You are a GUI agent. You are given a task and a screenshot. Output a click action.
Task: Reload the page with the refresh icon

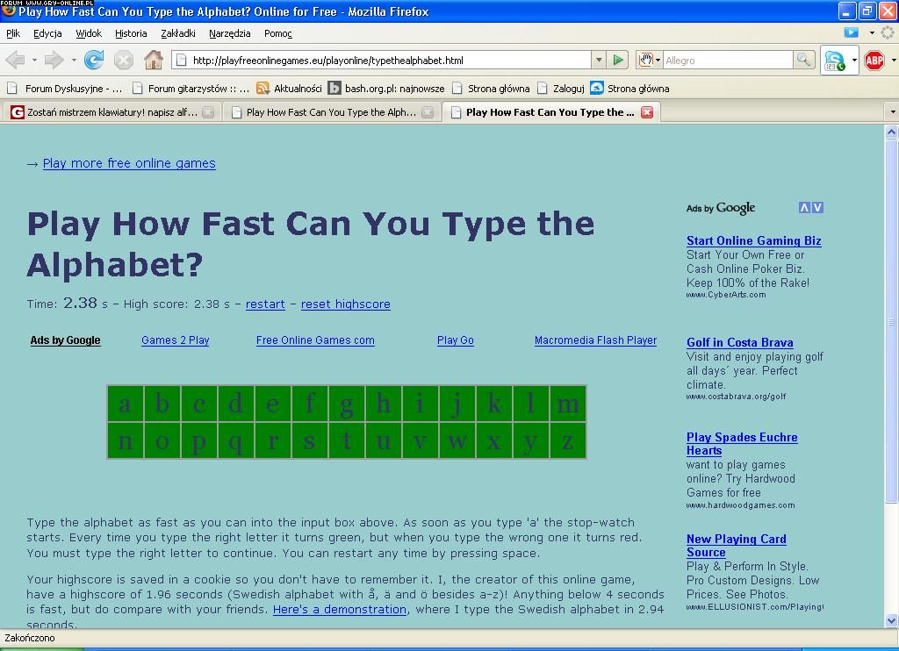tap(94, 60)
